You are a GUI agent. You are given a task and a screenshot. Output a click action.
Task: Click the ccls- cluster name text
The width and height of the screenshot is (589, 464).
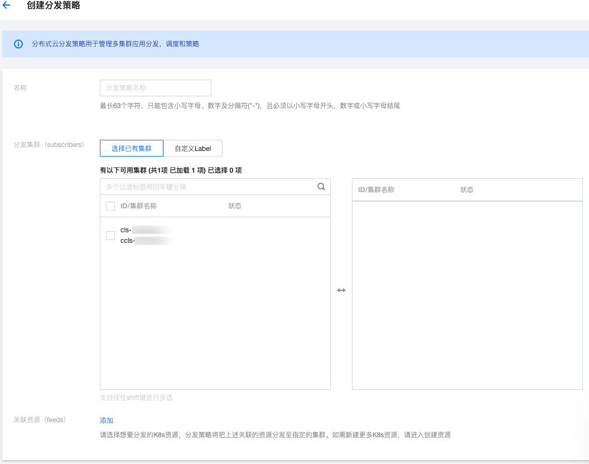click(x=147, y=241)
